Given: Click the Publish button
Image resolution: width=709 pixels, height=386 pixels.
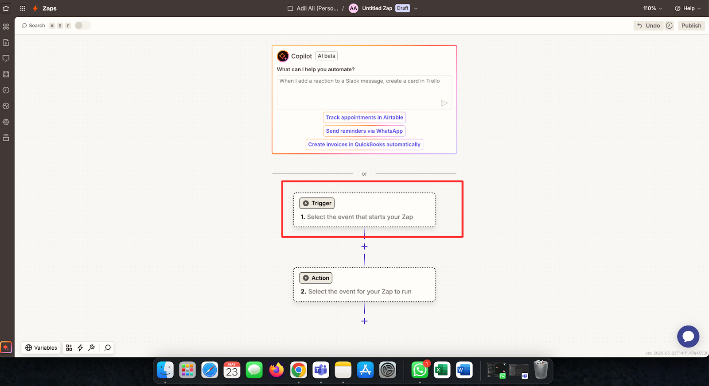Looking at the screenshot, I should tap(691, 26).
